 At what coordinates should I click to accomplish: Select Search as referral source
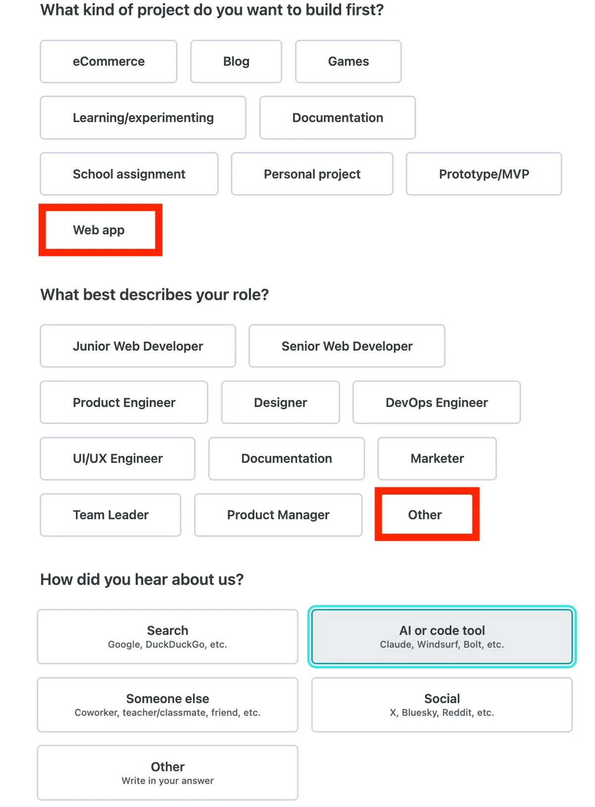[x=168, y=637]
